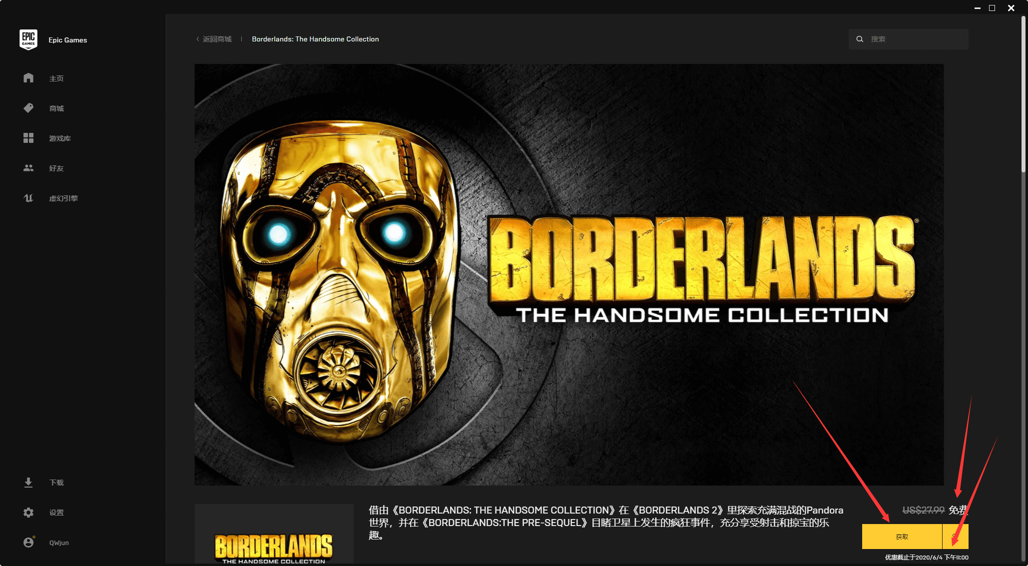Click the Borderlands hero banner image

click(x=569, y=274)
